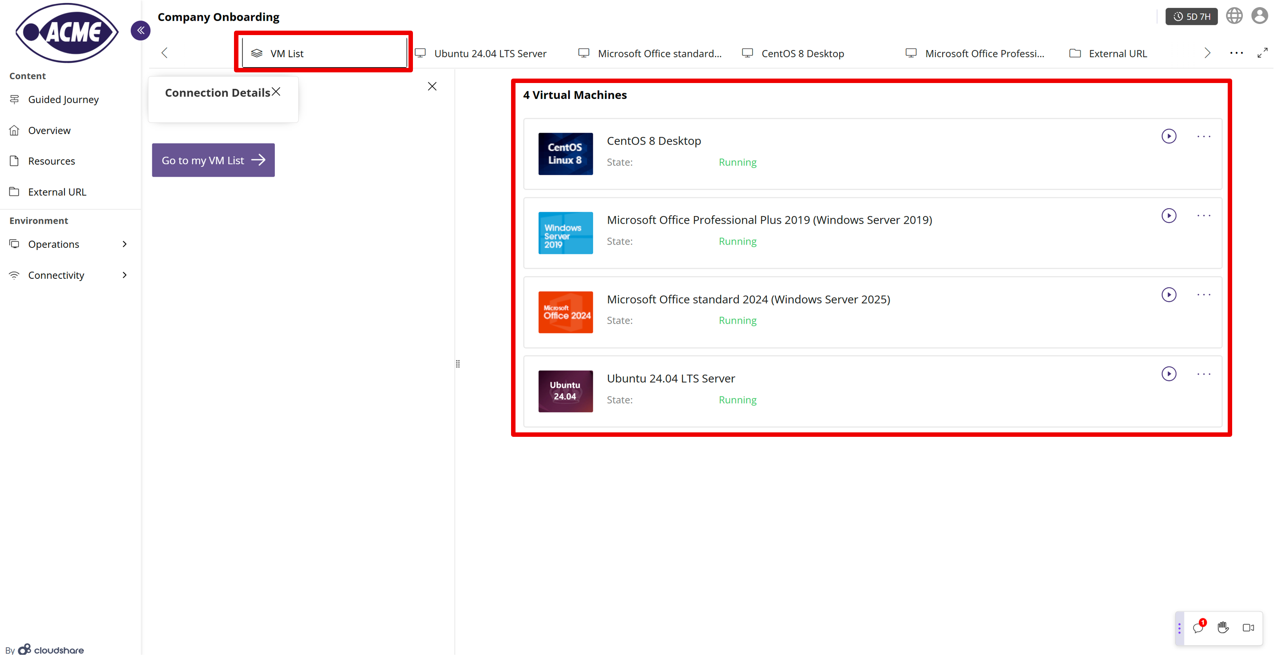Click the Go to my VM List button
This screenshot has height=657, width=1277.
213,160
